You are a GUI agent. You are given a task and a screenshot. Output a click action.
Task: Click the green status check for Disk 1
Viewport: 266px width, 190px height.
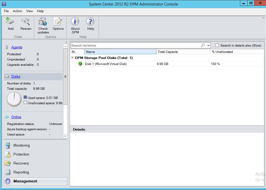click(80, 64)
